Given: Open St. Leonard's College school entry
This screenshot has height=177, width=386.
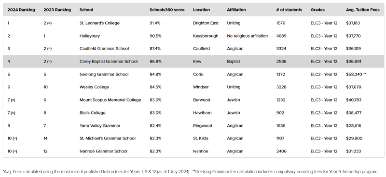Looking at the screenshot, I should tap(99, 23).
